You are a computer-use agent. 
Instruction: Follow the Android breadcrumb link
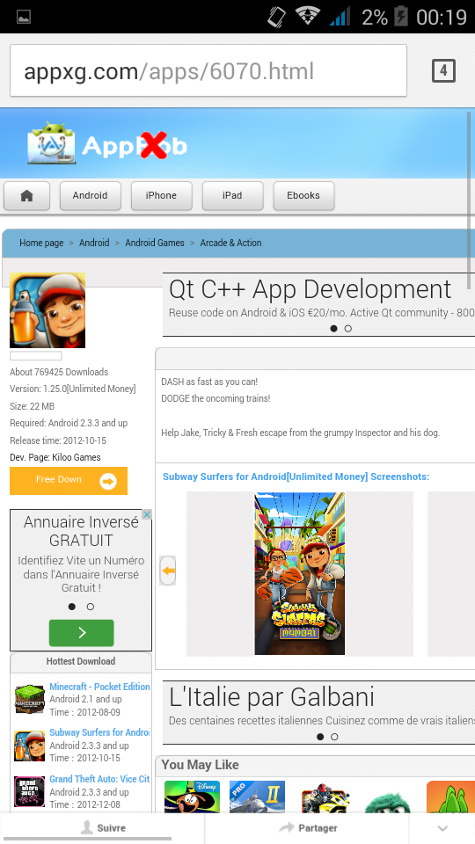tap(94, 243)
